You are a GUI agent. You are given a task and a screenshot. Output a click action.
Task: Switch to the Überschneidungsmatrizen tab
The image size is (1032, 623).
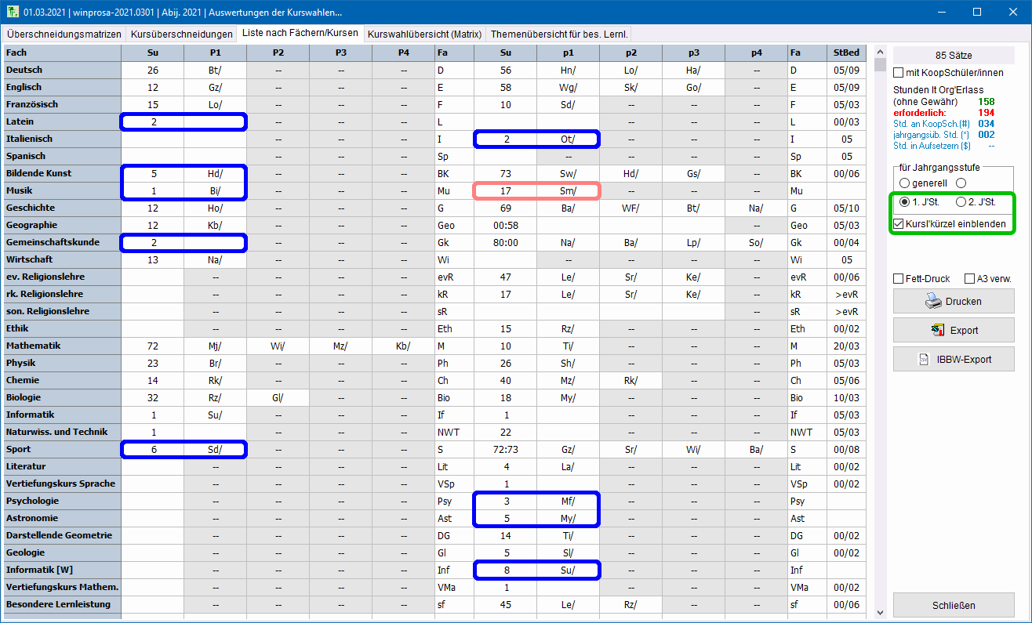tap(64, 34)
